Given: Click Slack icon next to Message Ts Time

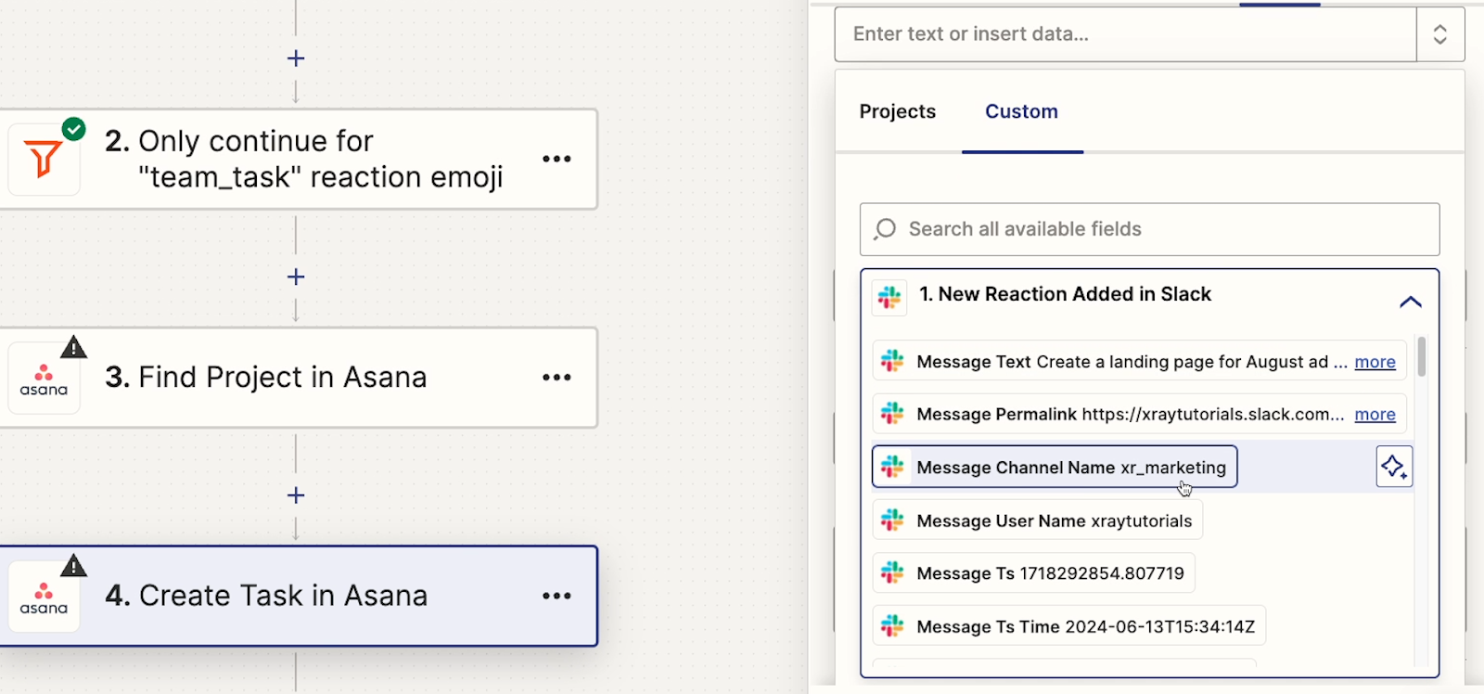Looking at the screenshot, I should 892,626.
